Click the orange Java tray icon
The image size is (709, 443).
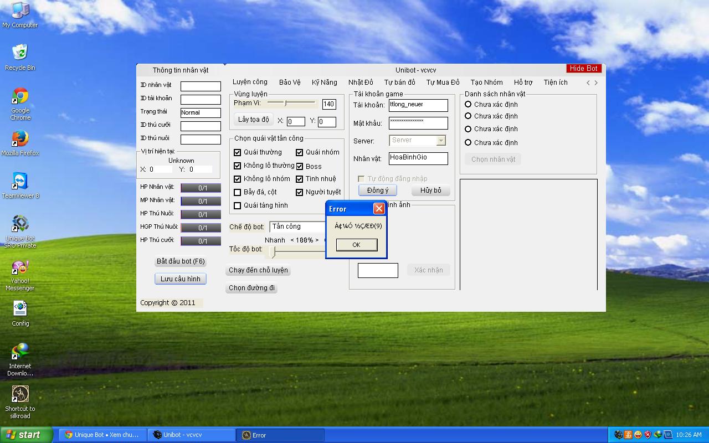[628, 435]
